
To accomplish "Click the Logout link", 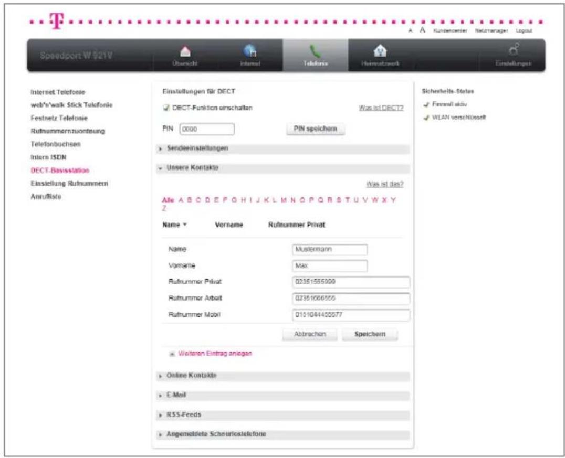I will click(x=524, y=31).
